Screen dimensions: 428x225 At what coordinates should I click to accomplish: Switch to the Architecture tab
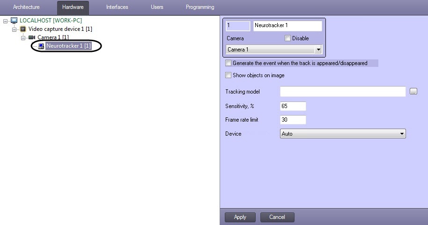[x=26, y=7]
